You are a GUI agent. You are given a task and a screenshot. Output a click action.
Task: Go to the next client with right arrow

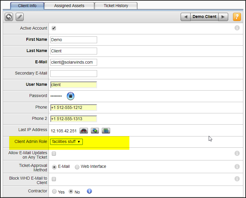pyautogui.click(x=223, y=17)
